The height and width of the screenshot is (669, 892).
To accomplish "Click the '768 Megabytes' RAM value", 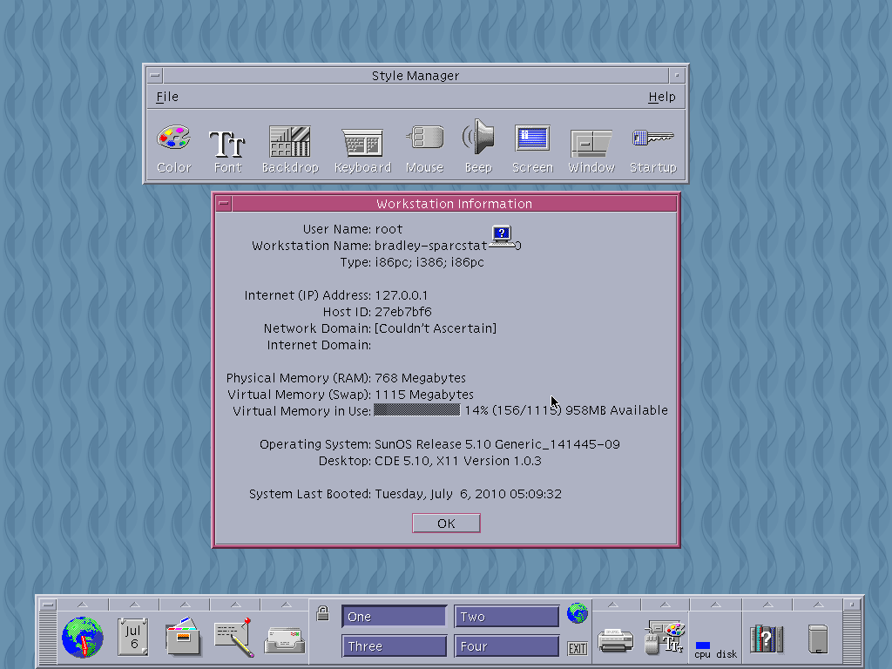I will pyautogui.click(x=420, y=378).
